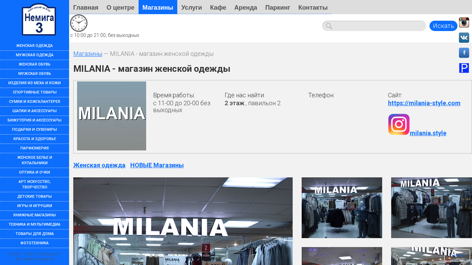Click the large Instagram logo beside milania.style
Viewport: 472px width, 265px height.
[399, 125]
